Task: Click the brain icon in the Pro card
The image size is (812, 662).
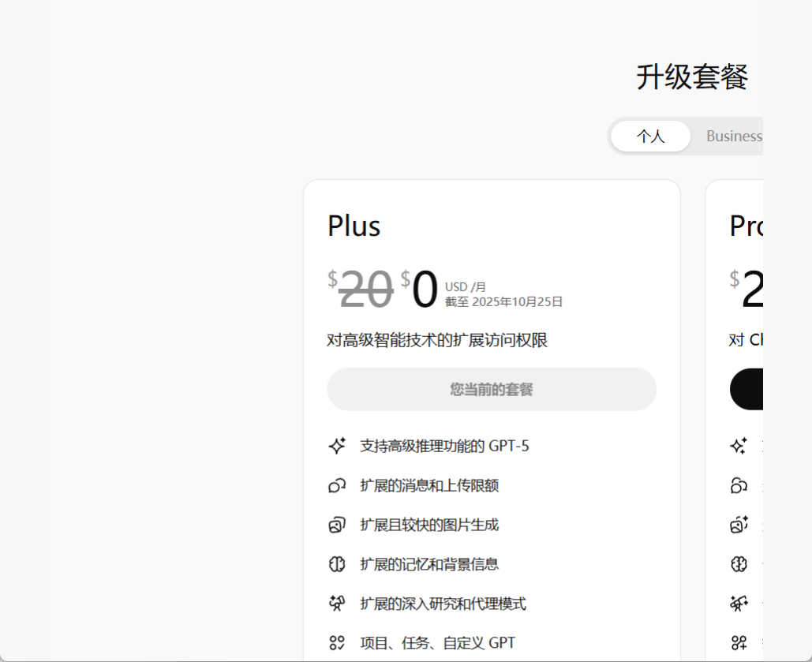Action: pyautogui.click(x=739, y=564)
